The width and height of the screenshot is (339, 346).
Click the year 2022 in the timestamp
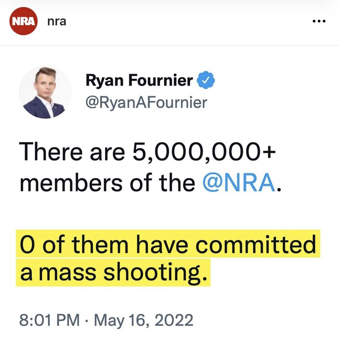pos(174,320)
